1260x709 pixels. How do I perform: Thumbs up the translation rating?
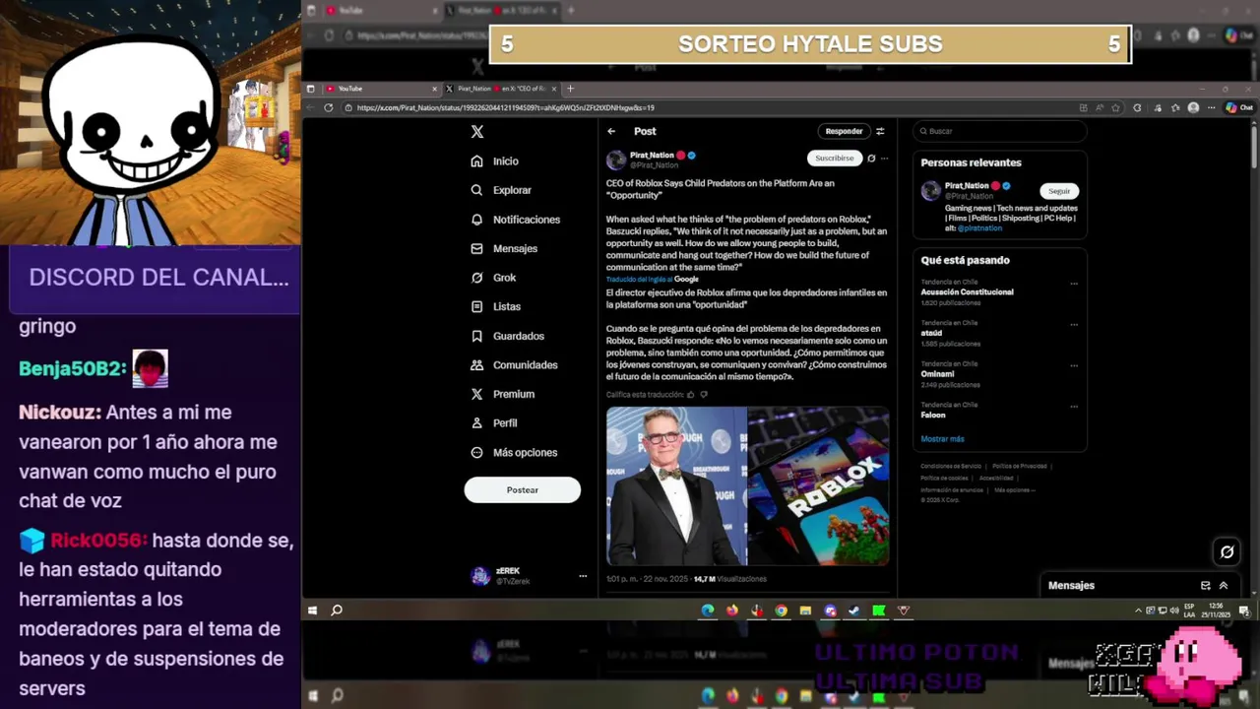691,395
